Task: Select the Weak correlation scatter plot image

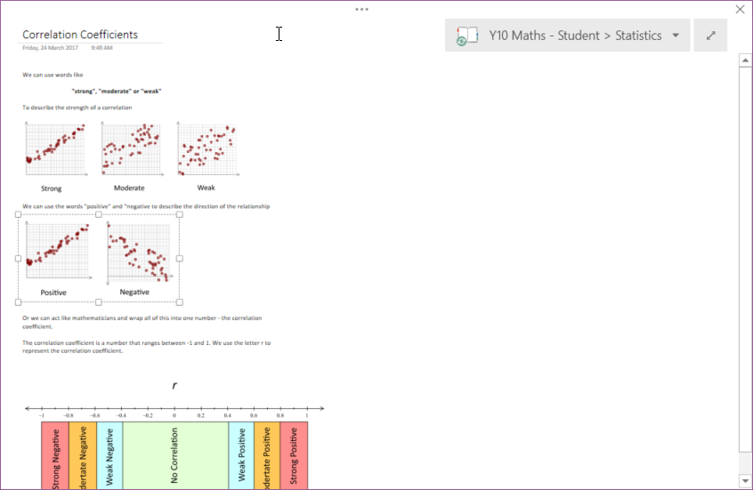Action: (207, 149)
